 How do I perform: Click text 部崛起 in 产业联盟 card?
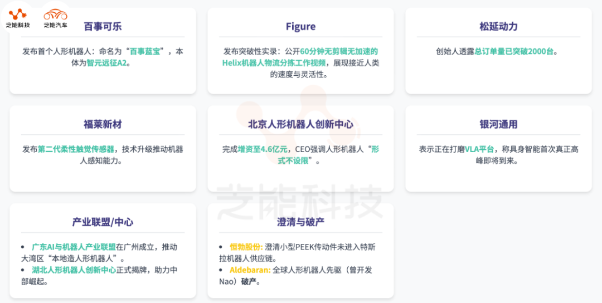(33, 282)
